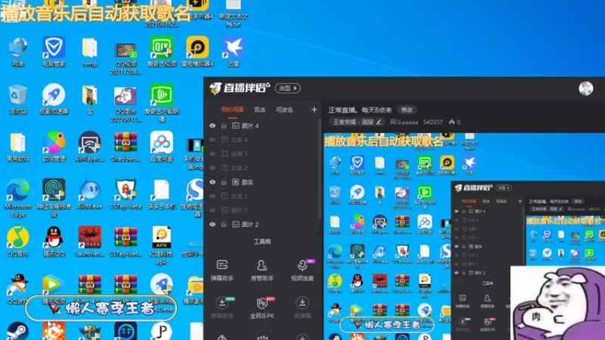Select the AirPlayer desktop icon
This screenshot has height=340, width=605.
(89, 147)
